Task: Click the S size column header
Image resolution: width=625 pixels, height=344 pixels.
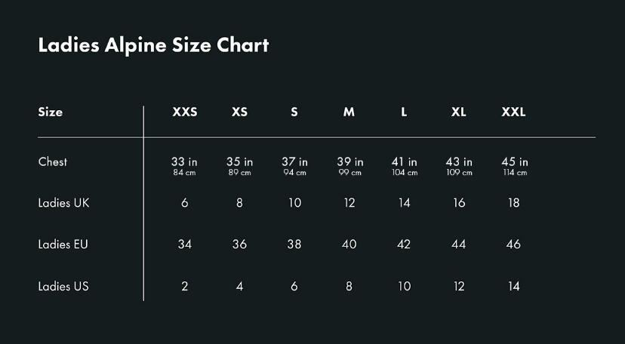Action: pos(294,112)
